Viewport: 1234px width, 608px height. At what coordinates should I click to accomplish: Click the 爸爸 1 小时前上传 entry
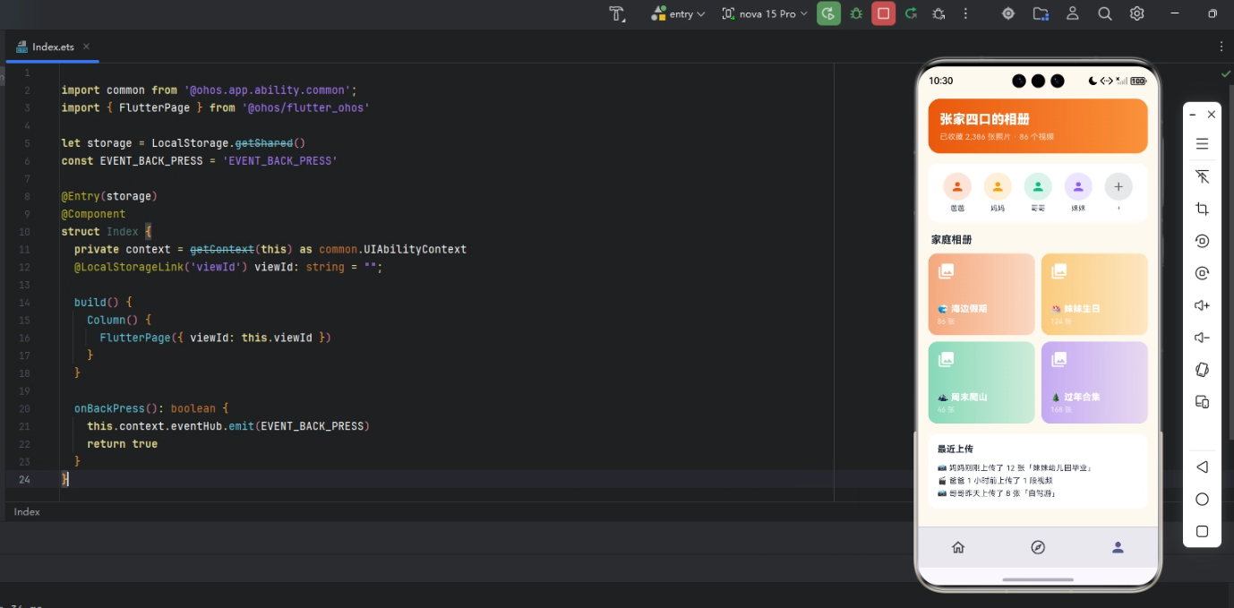tap(996, 480)
